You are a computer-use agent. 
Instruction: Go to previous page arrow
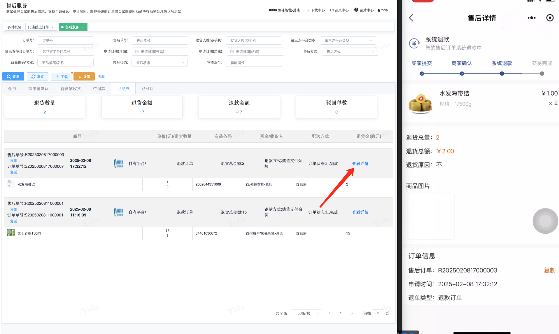click(330, 313)
